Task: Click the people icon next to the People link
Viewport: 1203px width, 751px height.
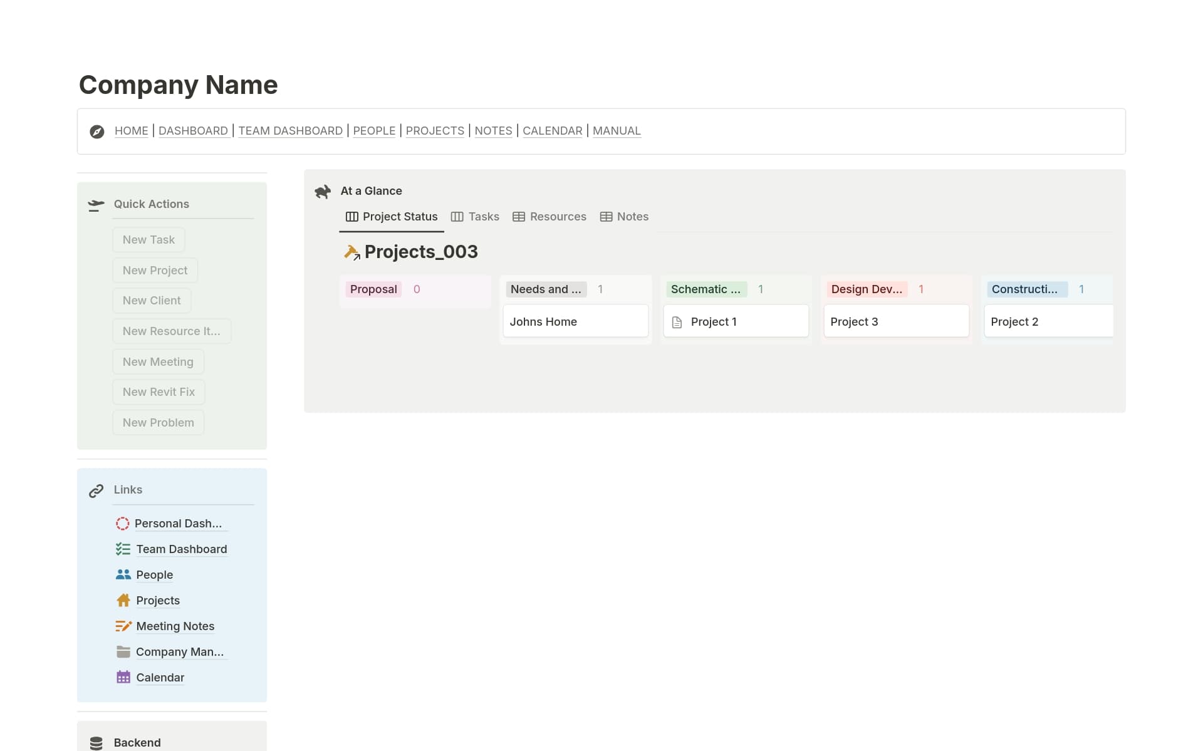Action: tap(123, 574)
